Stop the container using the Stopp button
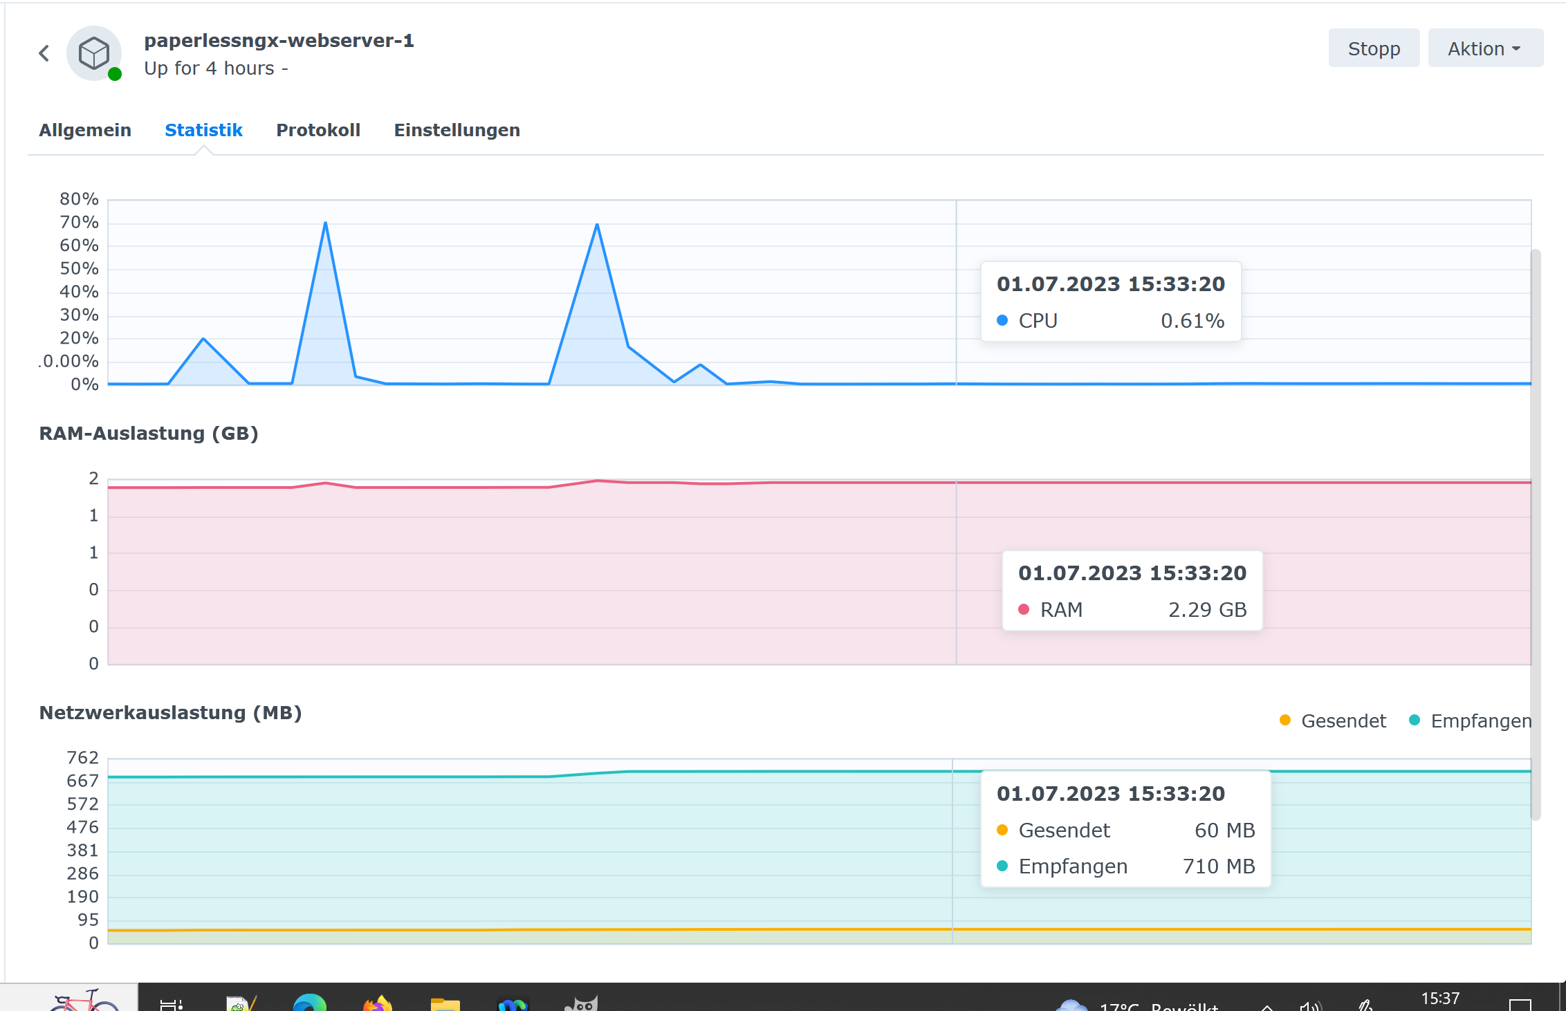The width and height of the screenshot is (1566, 1011). coord(1373,48)
